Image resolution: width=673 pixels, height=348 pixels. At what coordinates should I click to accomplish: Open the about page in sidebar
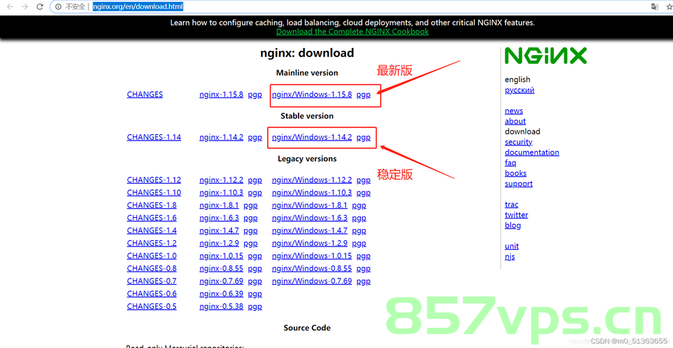coord(515,121)
